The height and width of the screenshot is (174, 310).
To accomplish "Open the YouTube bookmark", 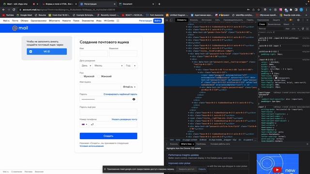I will [x=8, y=15].
